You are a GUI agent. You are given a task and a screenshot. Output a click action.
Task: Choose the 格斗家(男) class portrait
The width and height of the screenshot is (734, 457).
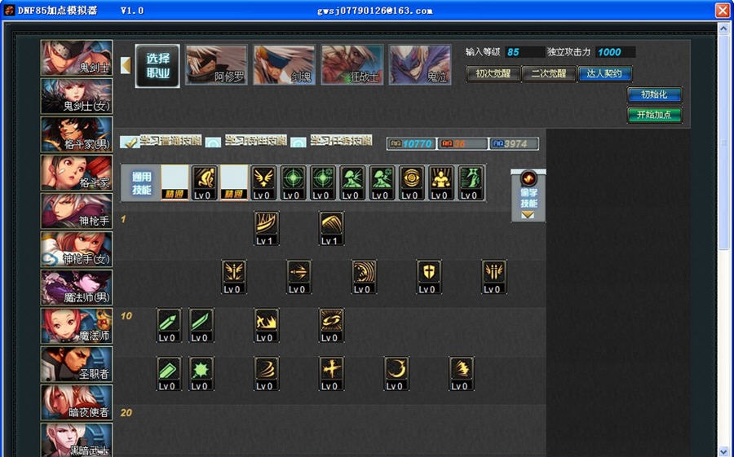tap(77, 134)
